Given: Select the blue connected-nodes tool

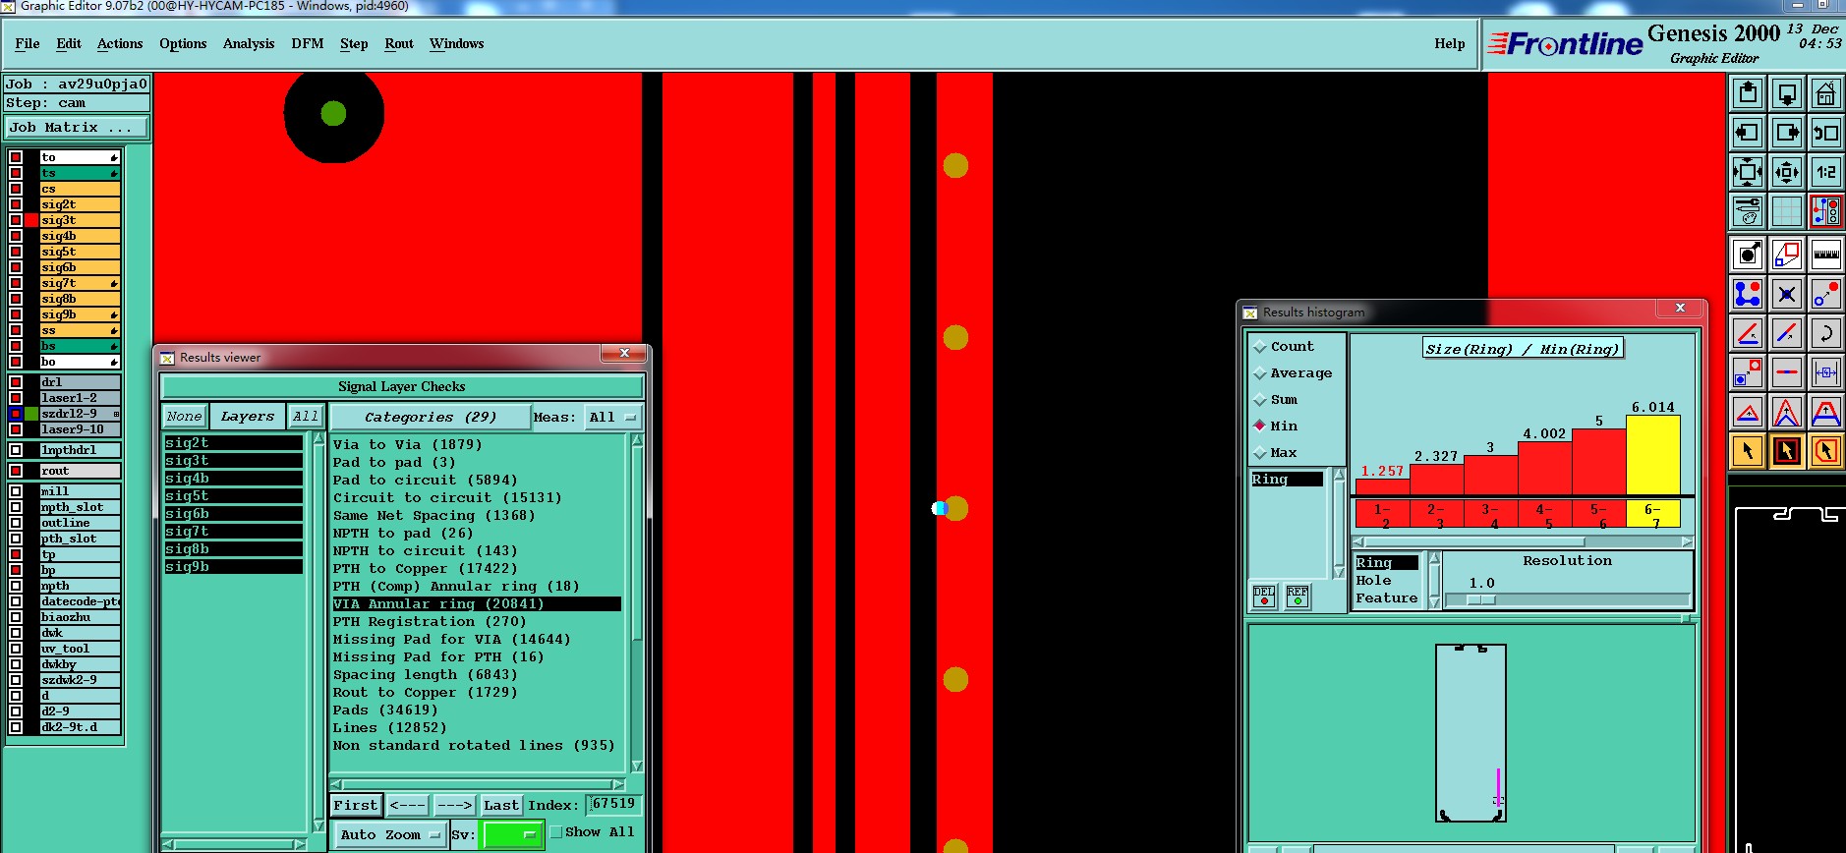Looking at the screenshot, I should [x=1748, y=294].
